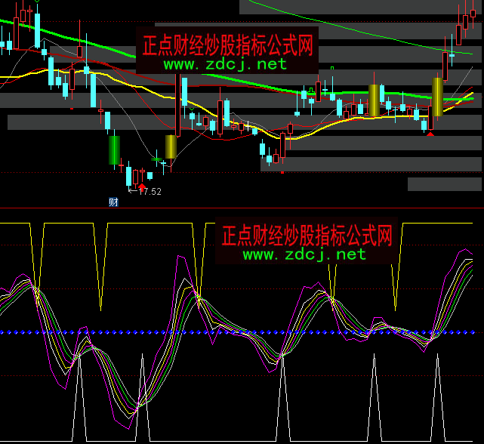Click the blue dotted horizontal line in the indicator
Viewport: 484px width, 444px height.
point(242,332)
